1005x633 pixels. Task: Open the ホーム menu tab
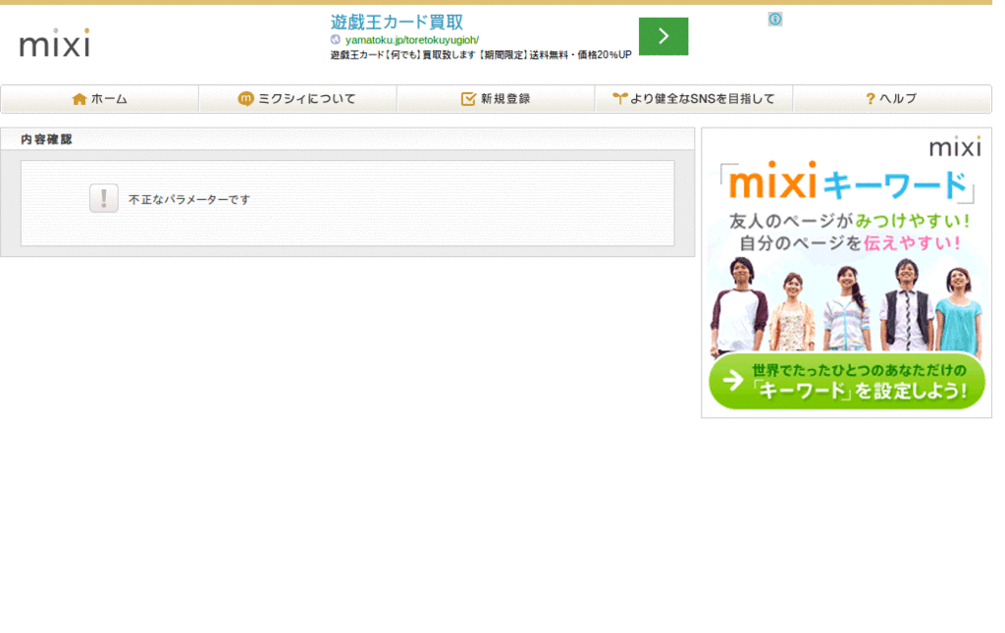pos(100,99)
